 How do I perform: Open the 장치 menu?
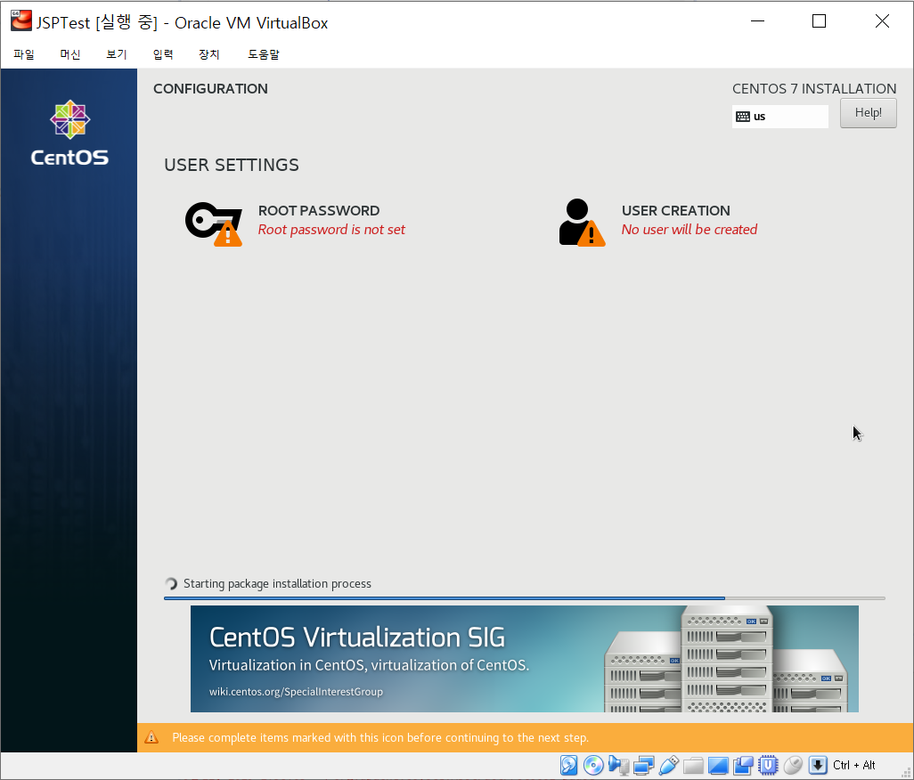(x=208, y=54)
